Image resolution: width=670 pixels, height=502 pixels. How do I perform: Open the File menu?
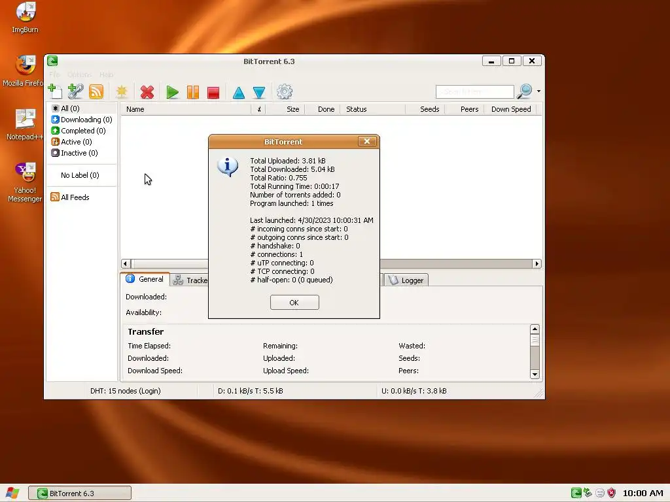[x=54, y=75]
